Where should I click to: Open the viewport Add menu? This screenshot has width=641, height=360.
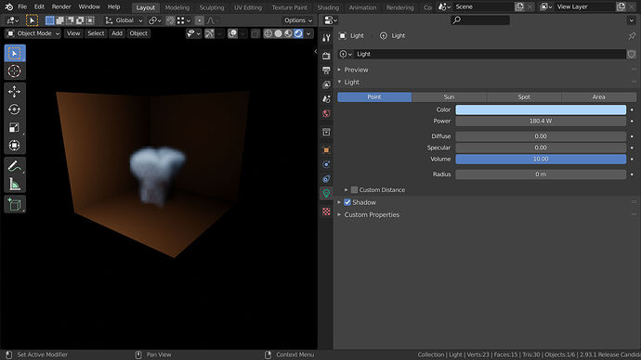[117, 33]
